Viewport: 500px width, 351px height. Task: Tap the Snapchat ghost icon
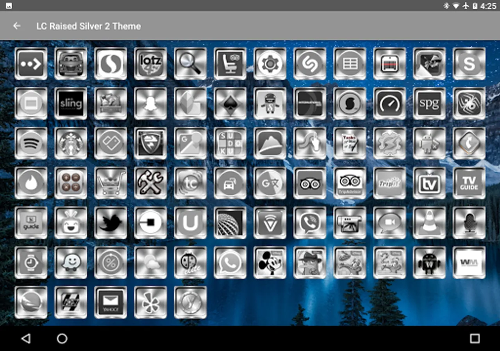(x=150, y=103)
